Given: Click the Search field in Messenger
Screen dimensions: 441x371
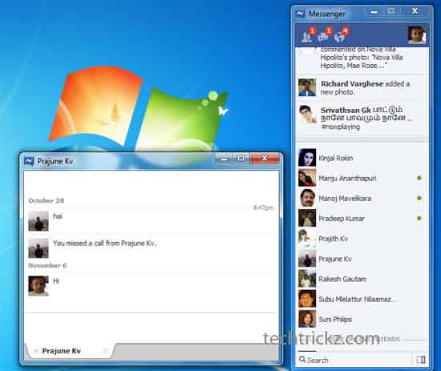Looking at the screenshot, I should pyautogui.click(x=354, y=360).
